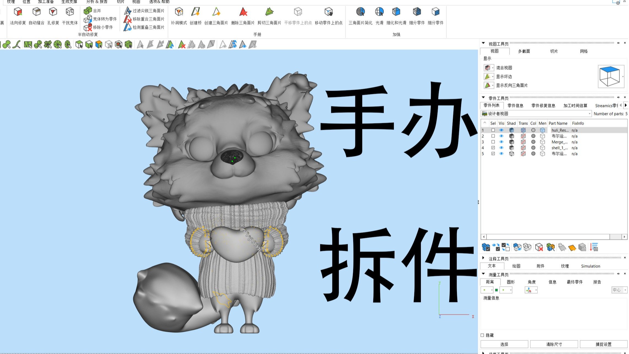
Task: Click the 移动零件上的点 move points icon
Action: (329, 12)
